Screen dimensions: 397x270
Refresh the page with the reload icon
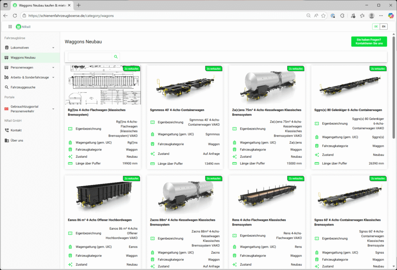(x=15, y=15)
